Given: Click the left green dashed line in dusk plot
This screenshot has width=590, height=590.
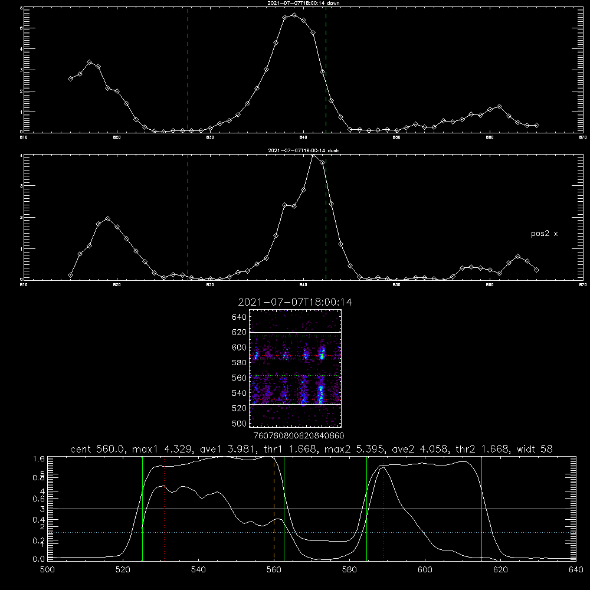Looking at the screenshot, I should [188, 217].
